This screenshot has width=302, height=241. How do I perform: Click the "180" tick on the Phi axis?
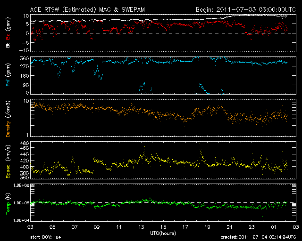point(25,75)
